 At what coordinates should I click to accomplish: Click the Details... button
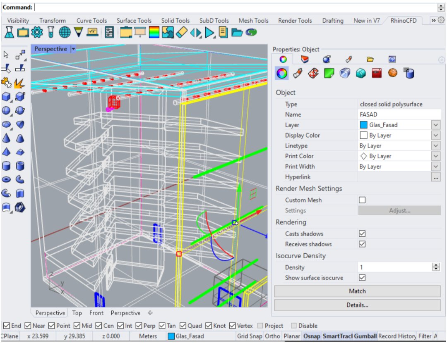click(357, 305)
